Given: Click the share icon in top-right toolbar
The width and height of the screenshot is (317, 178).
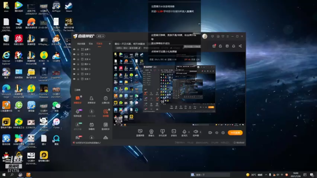Looking at the screenshot, I should (x=240, y=46).
